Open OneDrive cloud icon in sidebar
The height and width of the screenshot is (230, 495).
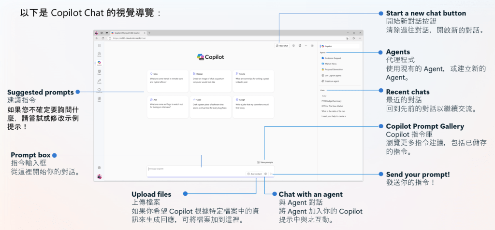(99, 90)
